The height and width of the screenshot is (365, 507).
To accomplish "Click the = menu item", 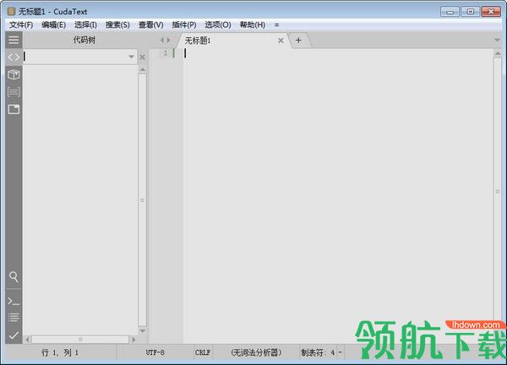I will coord(276,25).
